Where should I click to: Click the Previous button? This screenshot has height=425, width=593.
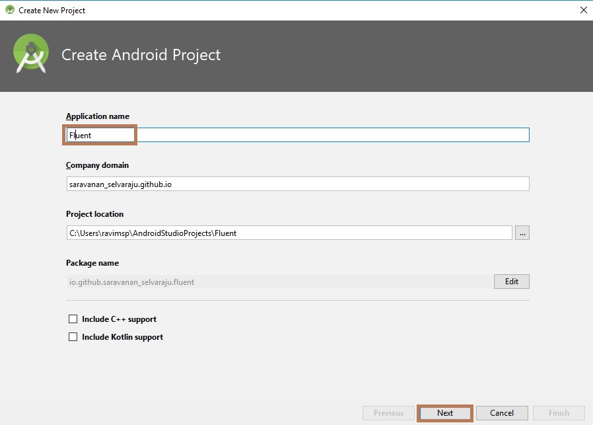tap(388, 413)
